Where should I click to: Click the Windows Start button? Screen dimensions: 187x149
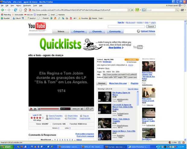[7, 147]
